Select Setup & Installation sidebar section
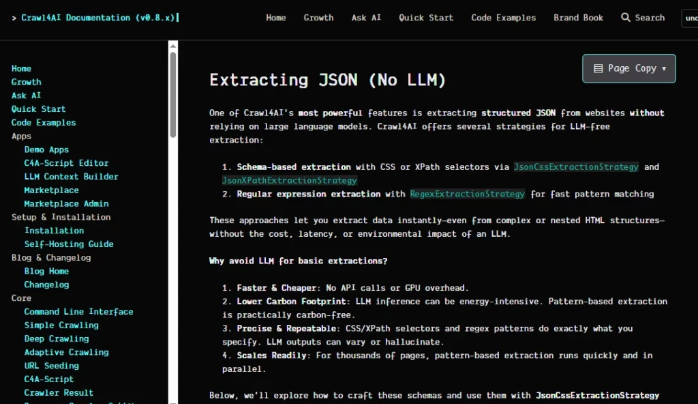The width and height of the screenshot is (698, 404). 61,217
